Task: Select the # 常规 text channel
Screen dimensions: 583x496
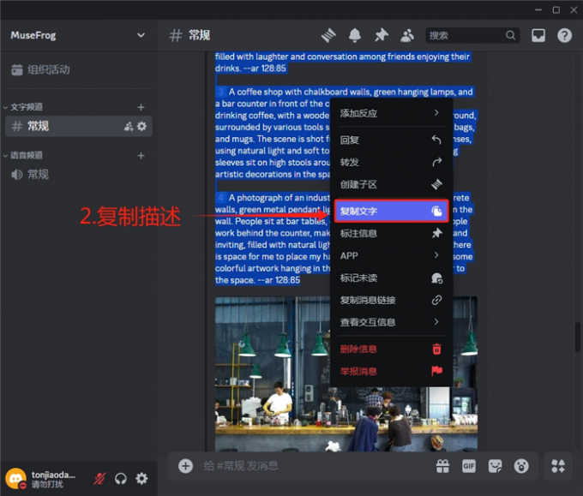Action: pos(79,126)
